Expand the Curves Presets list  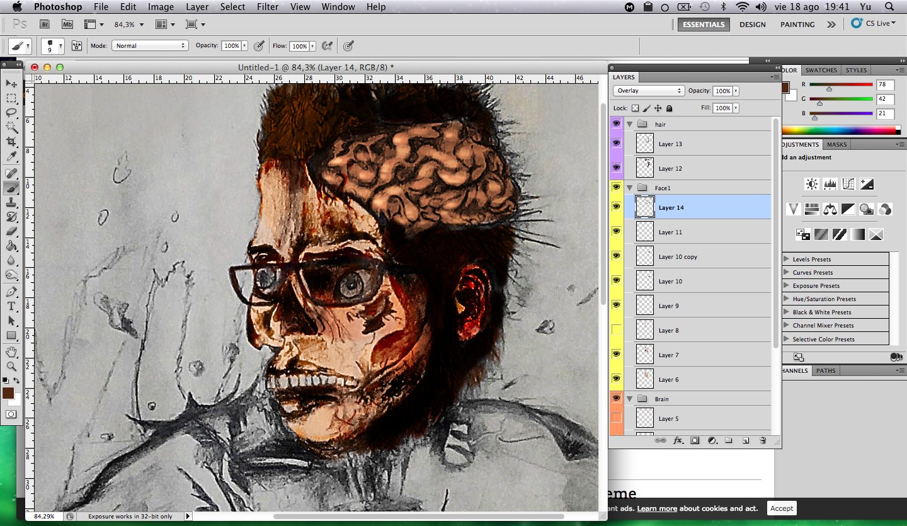point(786,273)
